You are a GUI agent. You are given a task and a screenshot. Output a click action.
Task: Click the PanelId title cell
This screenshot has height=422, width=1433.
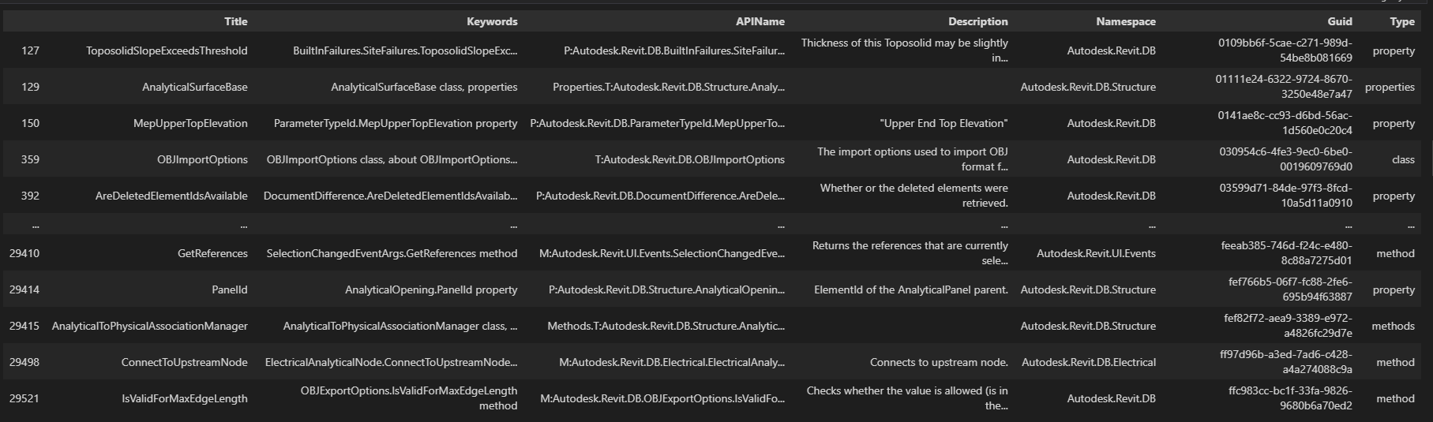230,289
